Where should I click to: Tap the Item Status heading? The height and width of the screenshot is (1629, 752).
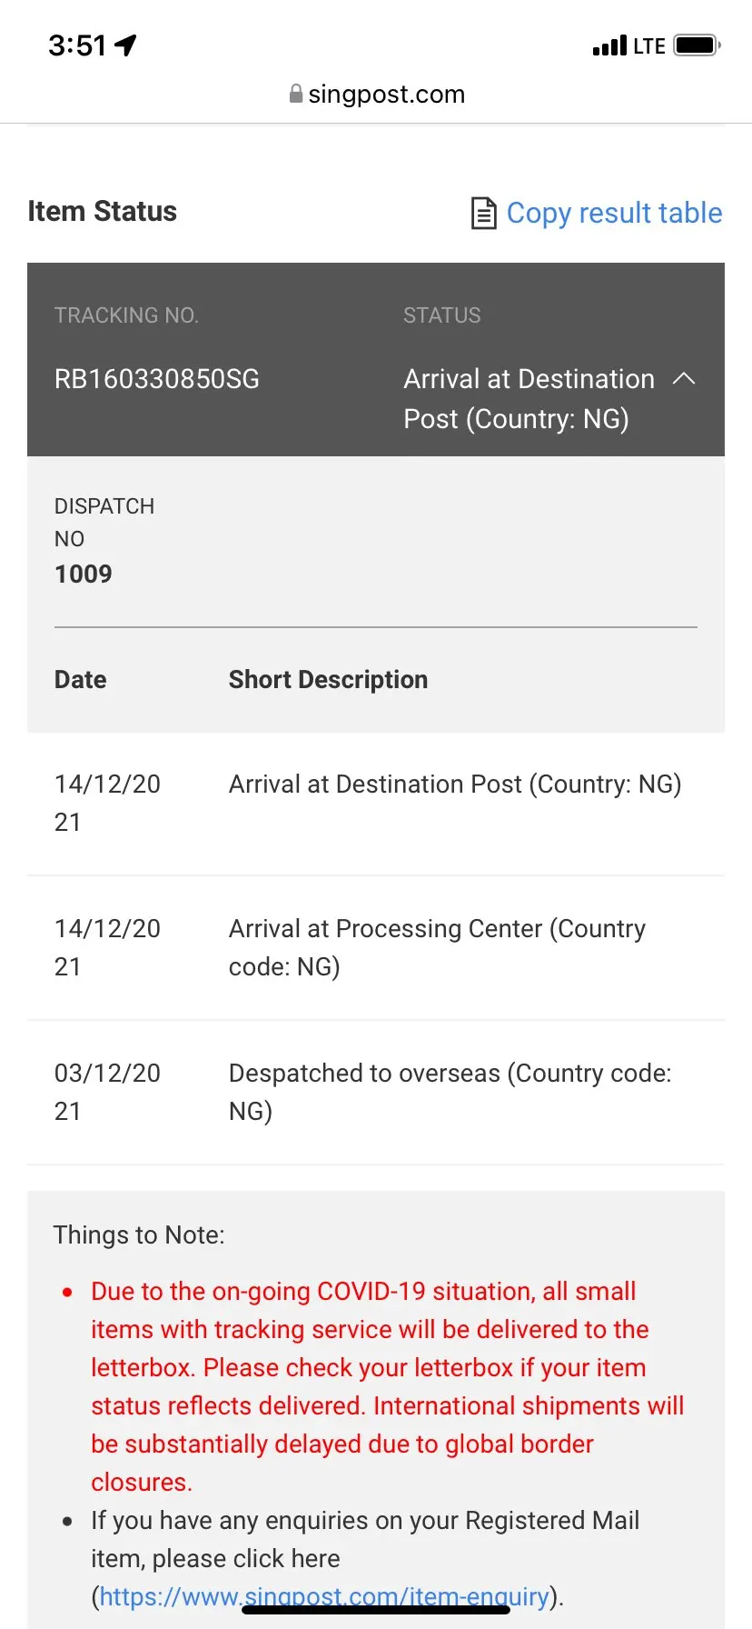(x=103, y=211)
